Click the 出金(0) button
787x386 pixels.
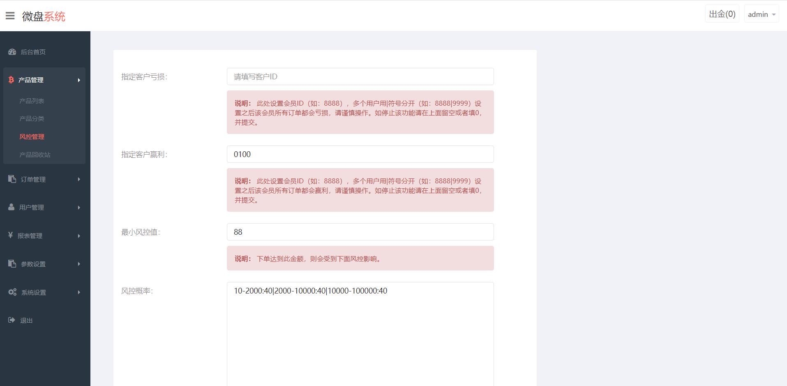coord(722,14)
